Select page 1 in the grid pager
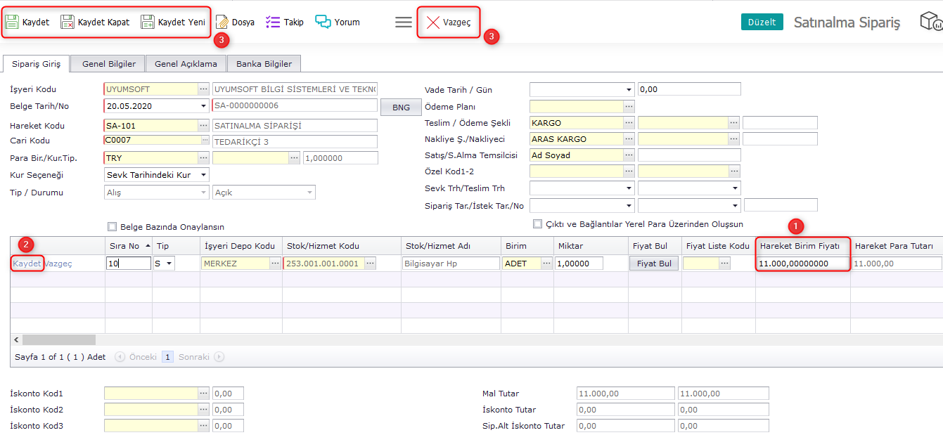Image resolution: width=943 pixels, height=435 pixels. (x=167, y=357)
